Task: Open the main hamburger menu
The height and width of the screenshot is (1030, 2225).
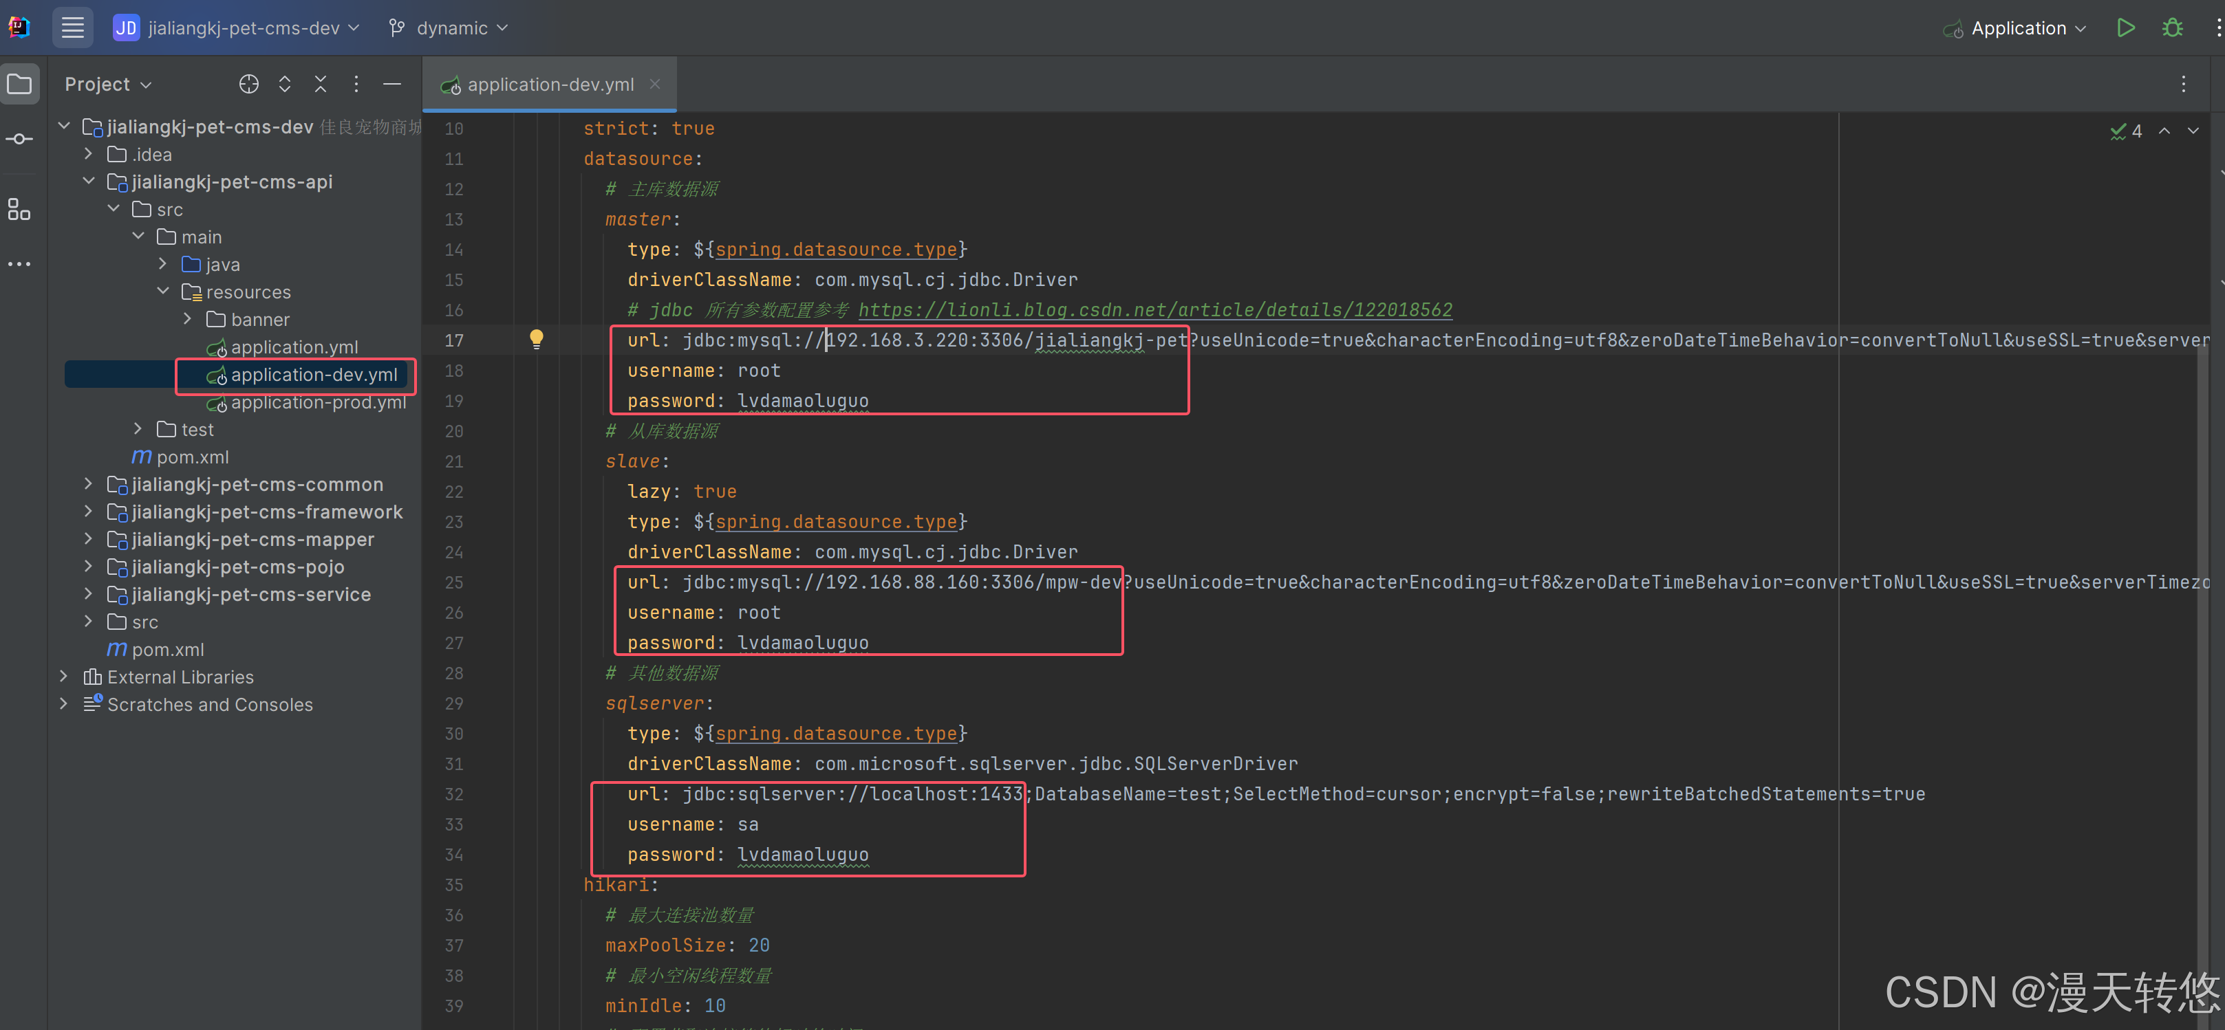Action: (72, 28)
